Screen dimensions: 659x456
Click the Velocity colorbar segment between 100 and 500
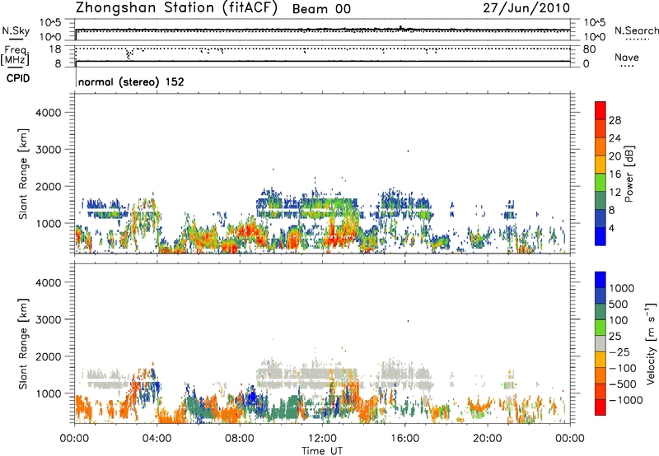point(601,312)
